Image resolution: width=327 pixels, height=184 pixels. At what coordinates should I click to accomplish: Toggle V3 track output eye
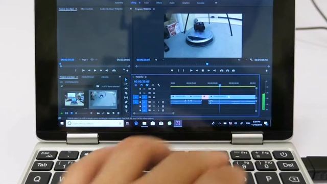coord(154,89)
